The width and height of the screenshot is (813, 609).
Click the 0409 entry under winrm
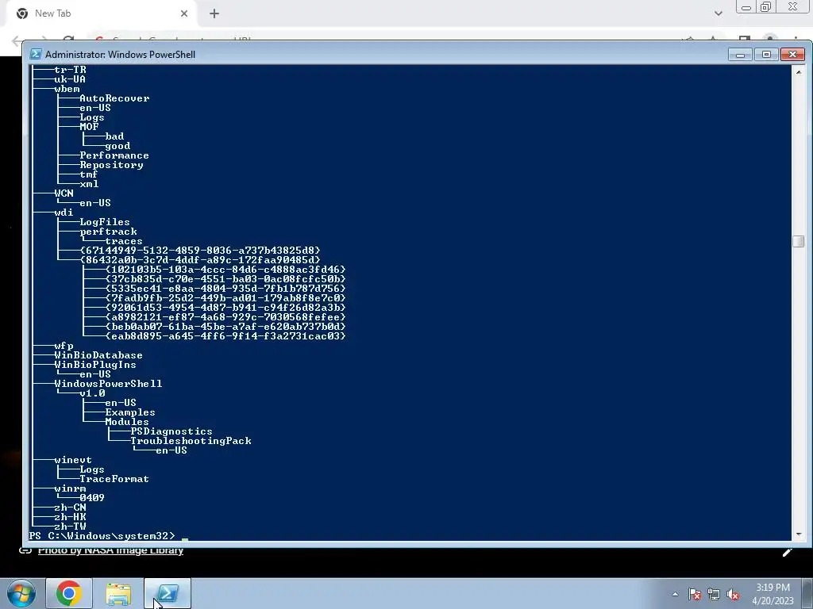click(92, 498)
